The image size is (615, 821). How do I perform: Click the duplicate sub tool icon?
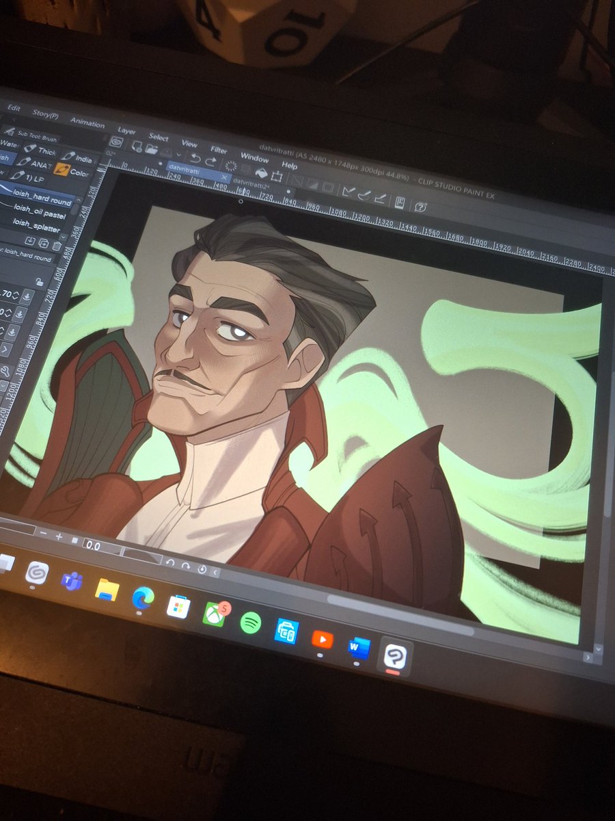44,243
